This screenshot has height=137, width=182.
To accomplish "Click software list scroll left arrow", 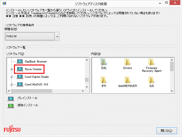I will pyautogui.click(x=9, y=91).
